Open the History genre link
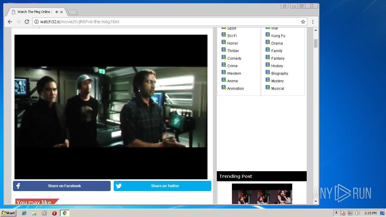 [x=277, y=66]
